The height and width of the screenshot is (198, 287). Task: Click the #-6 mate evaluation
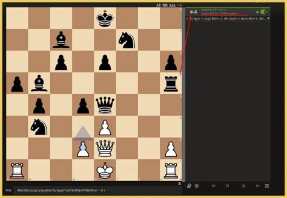click(193, 12)
